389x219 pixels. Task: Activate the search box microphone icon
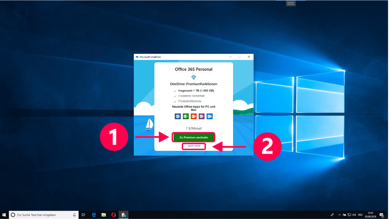pos(74,215)
